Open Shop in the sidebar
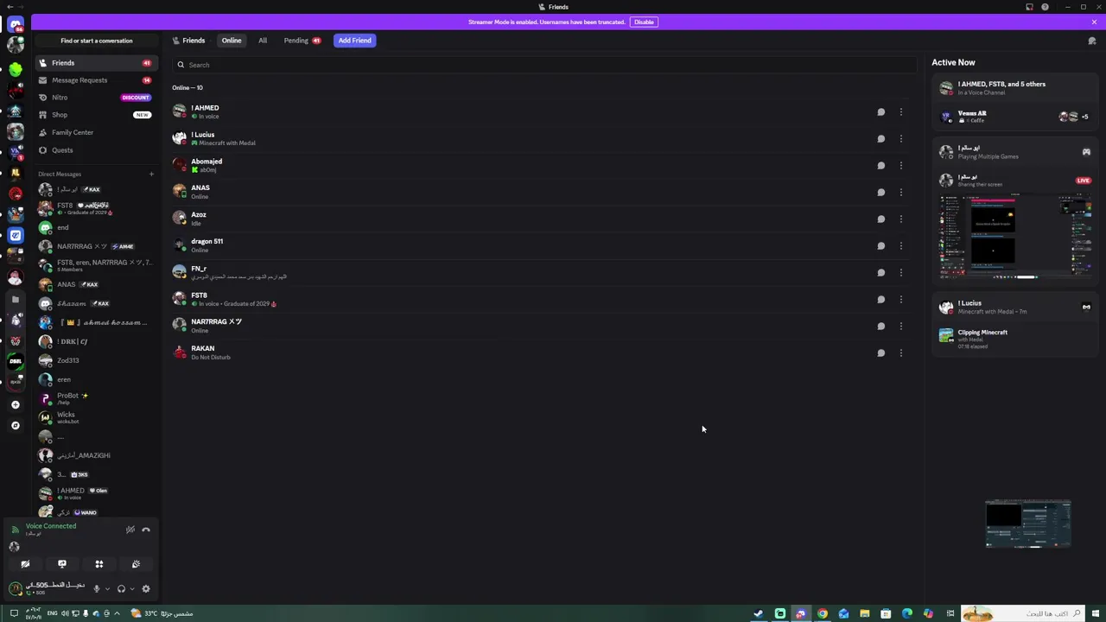This screenshot has width=1106, height=622. click(x=95, y=115)
